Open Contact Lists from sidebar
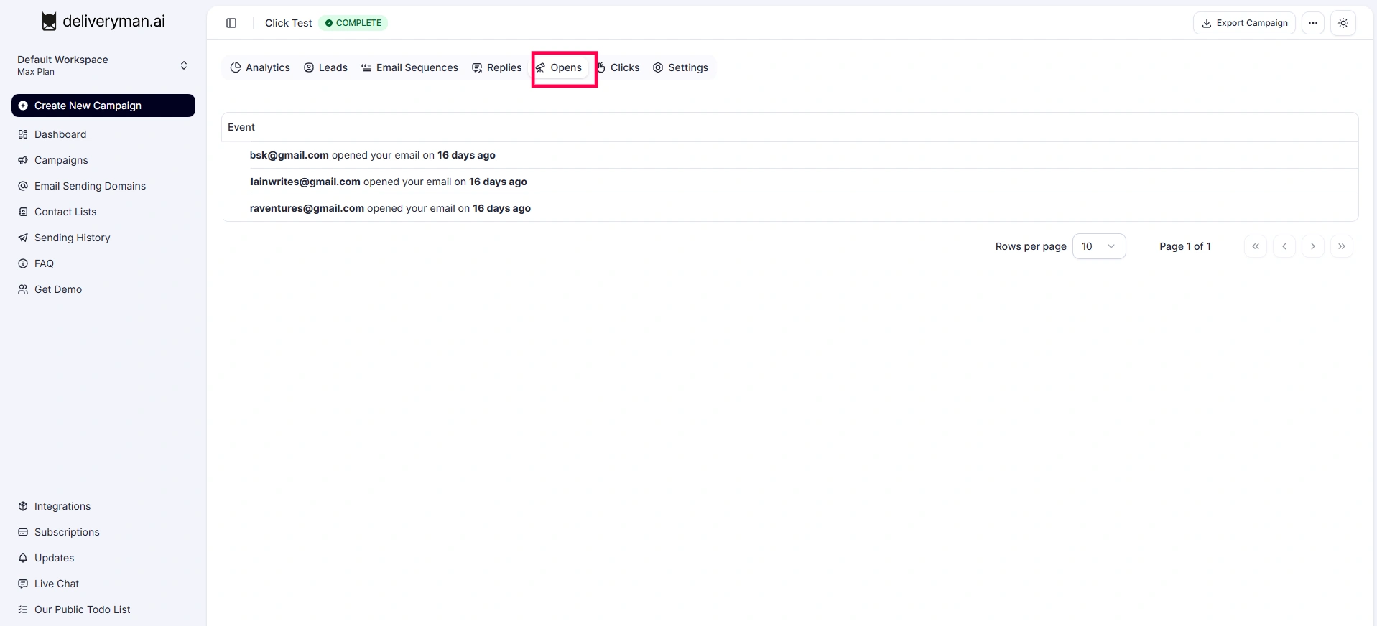This screenshot has width=1377, height=626. 65,212
